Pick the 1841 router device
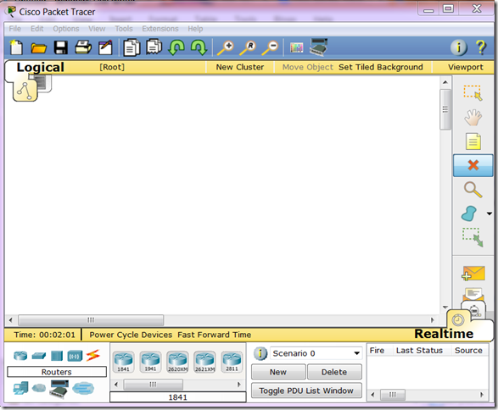This screenshot has height=410, width=498. tap(123, 362)
